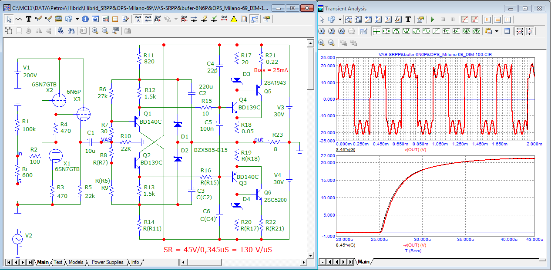Open the Power Supplies tab
Image resolution: width=551 pixels, height=270 pixels.
pos(107,262)
